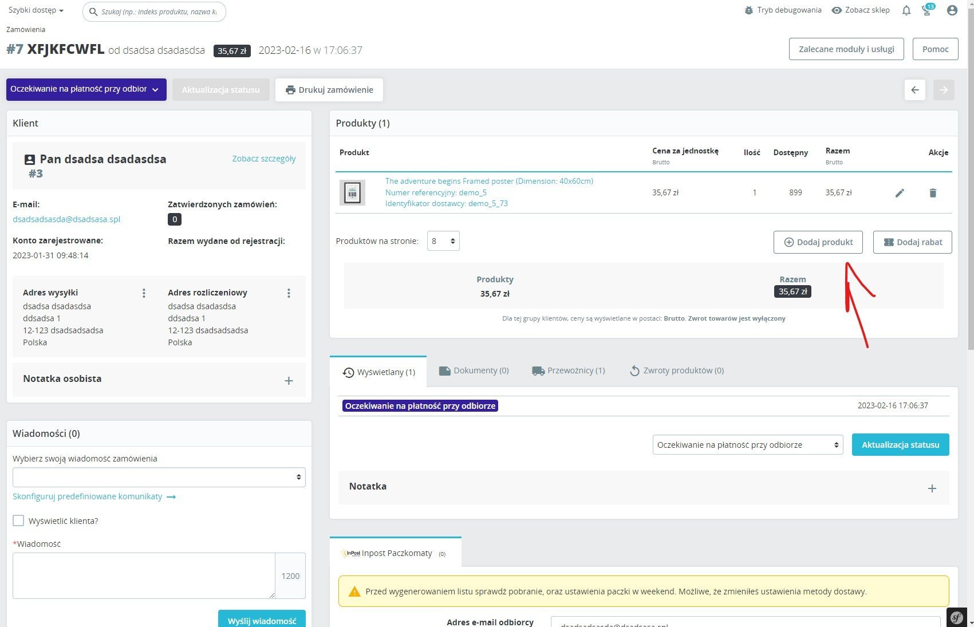974x627 pixels.
Task: Click the Pomoc button
Action: [x=936, y=49]
